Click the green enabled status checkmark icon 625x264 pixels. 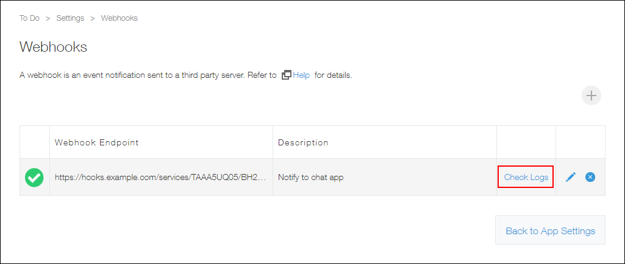tap(34, 178)
